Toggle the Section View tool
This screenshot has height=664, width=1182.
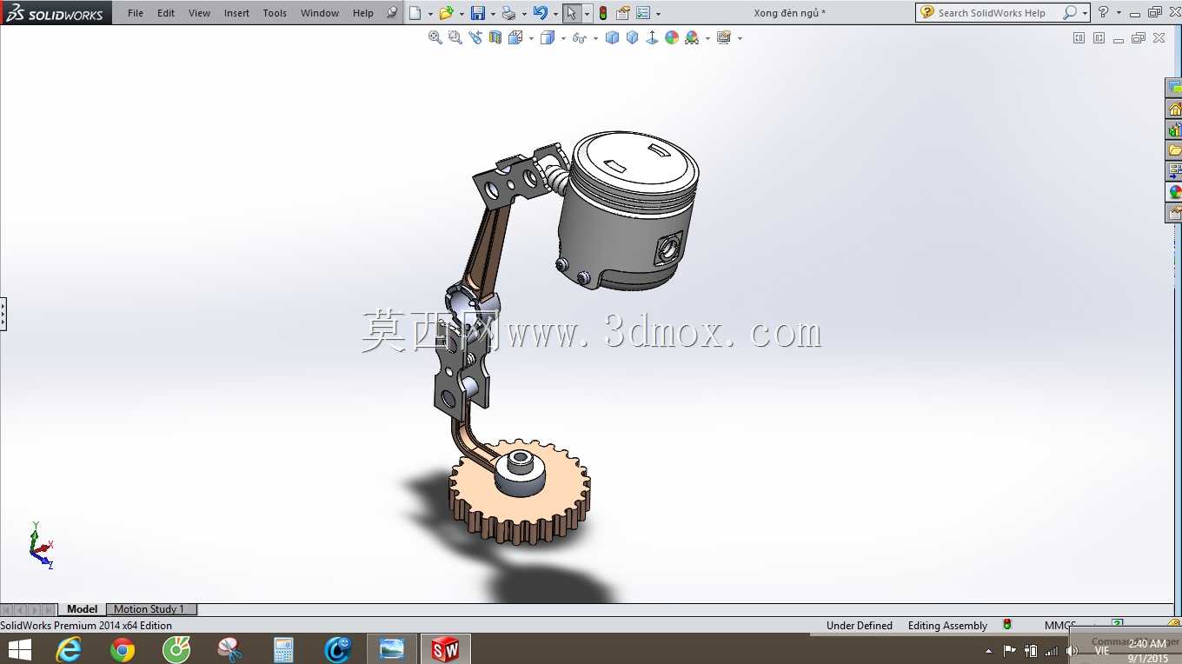tap(495, 37)
